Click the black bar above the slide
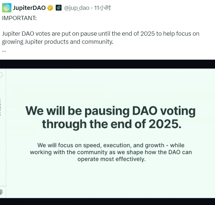The width and height of the screenshot is (215, 205). [107, 64]
